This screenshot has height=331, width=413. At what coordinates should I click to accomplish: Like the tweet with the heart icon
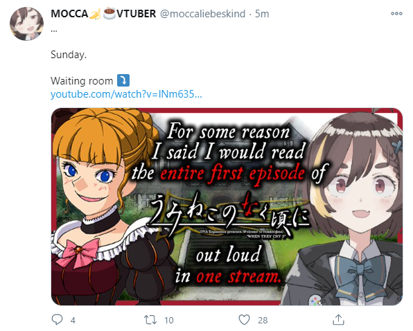(x=244, y=320)
